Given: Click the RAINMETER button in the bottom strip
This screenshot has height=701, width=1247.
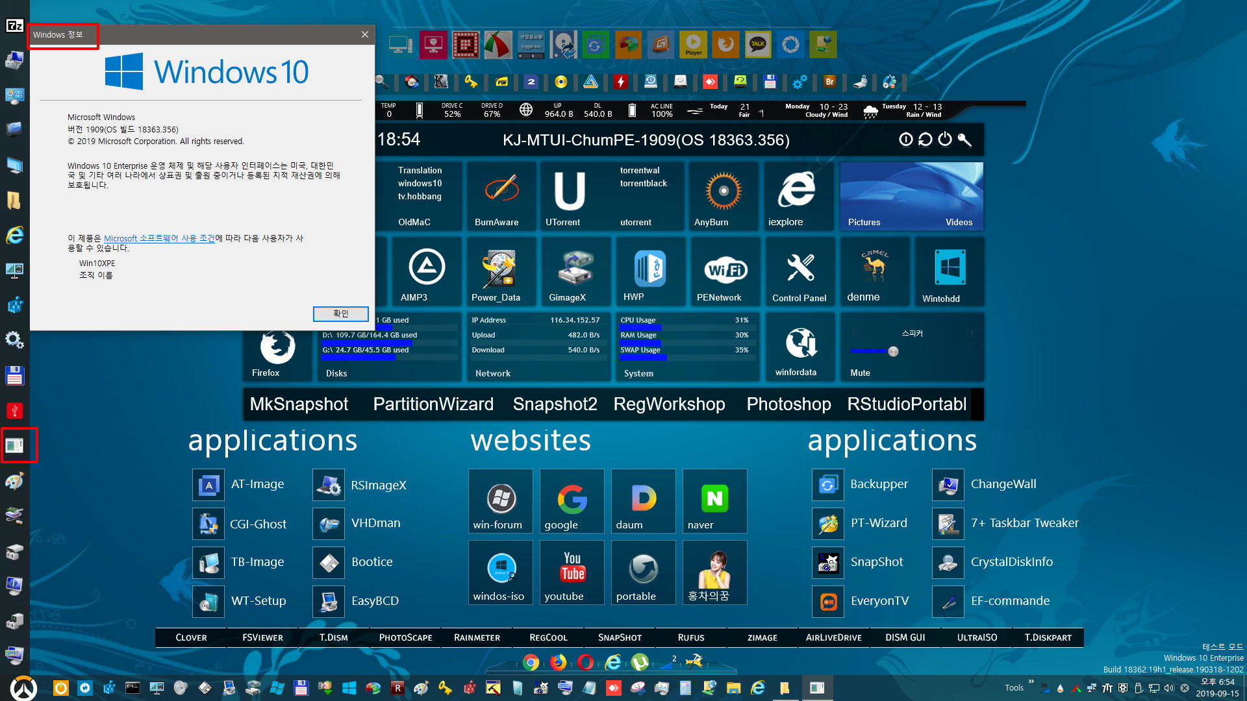Looking at the screenshot, I should tap(477, 637).
